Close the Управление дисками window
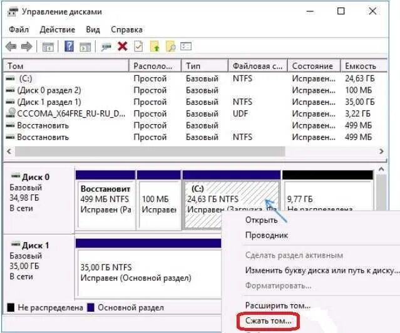This screenshot has height=333, width=400. pos(372,11)
